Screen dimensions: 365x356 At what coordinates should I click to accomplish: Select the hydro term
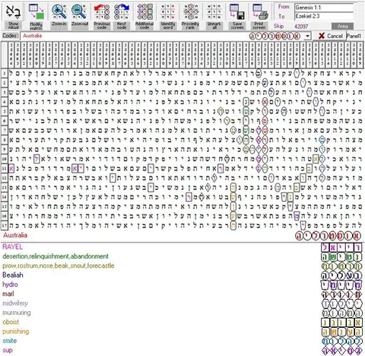(x=10, y=284)
